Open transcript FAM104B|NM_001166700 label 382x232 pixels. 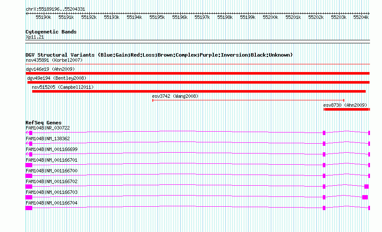pos(52,171)
